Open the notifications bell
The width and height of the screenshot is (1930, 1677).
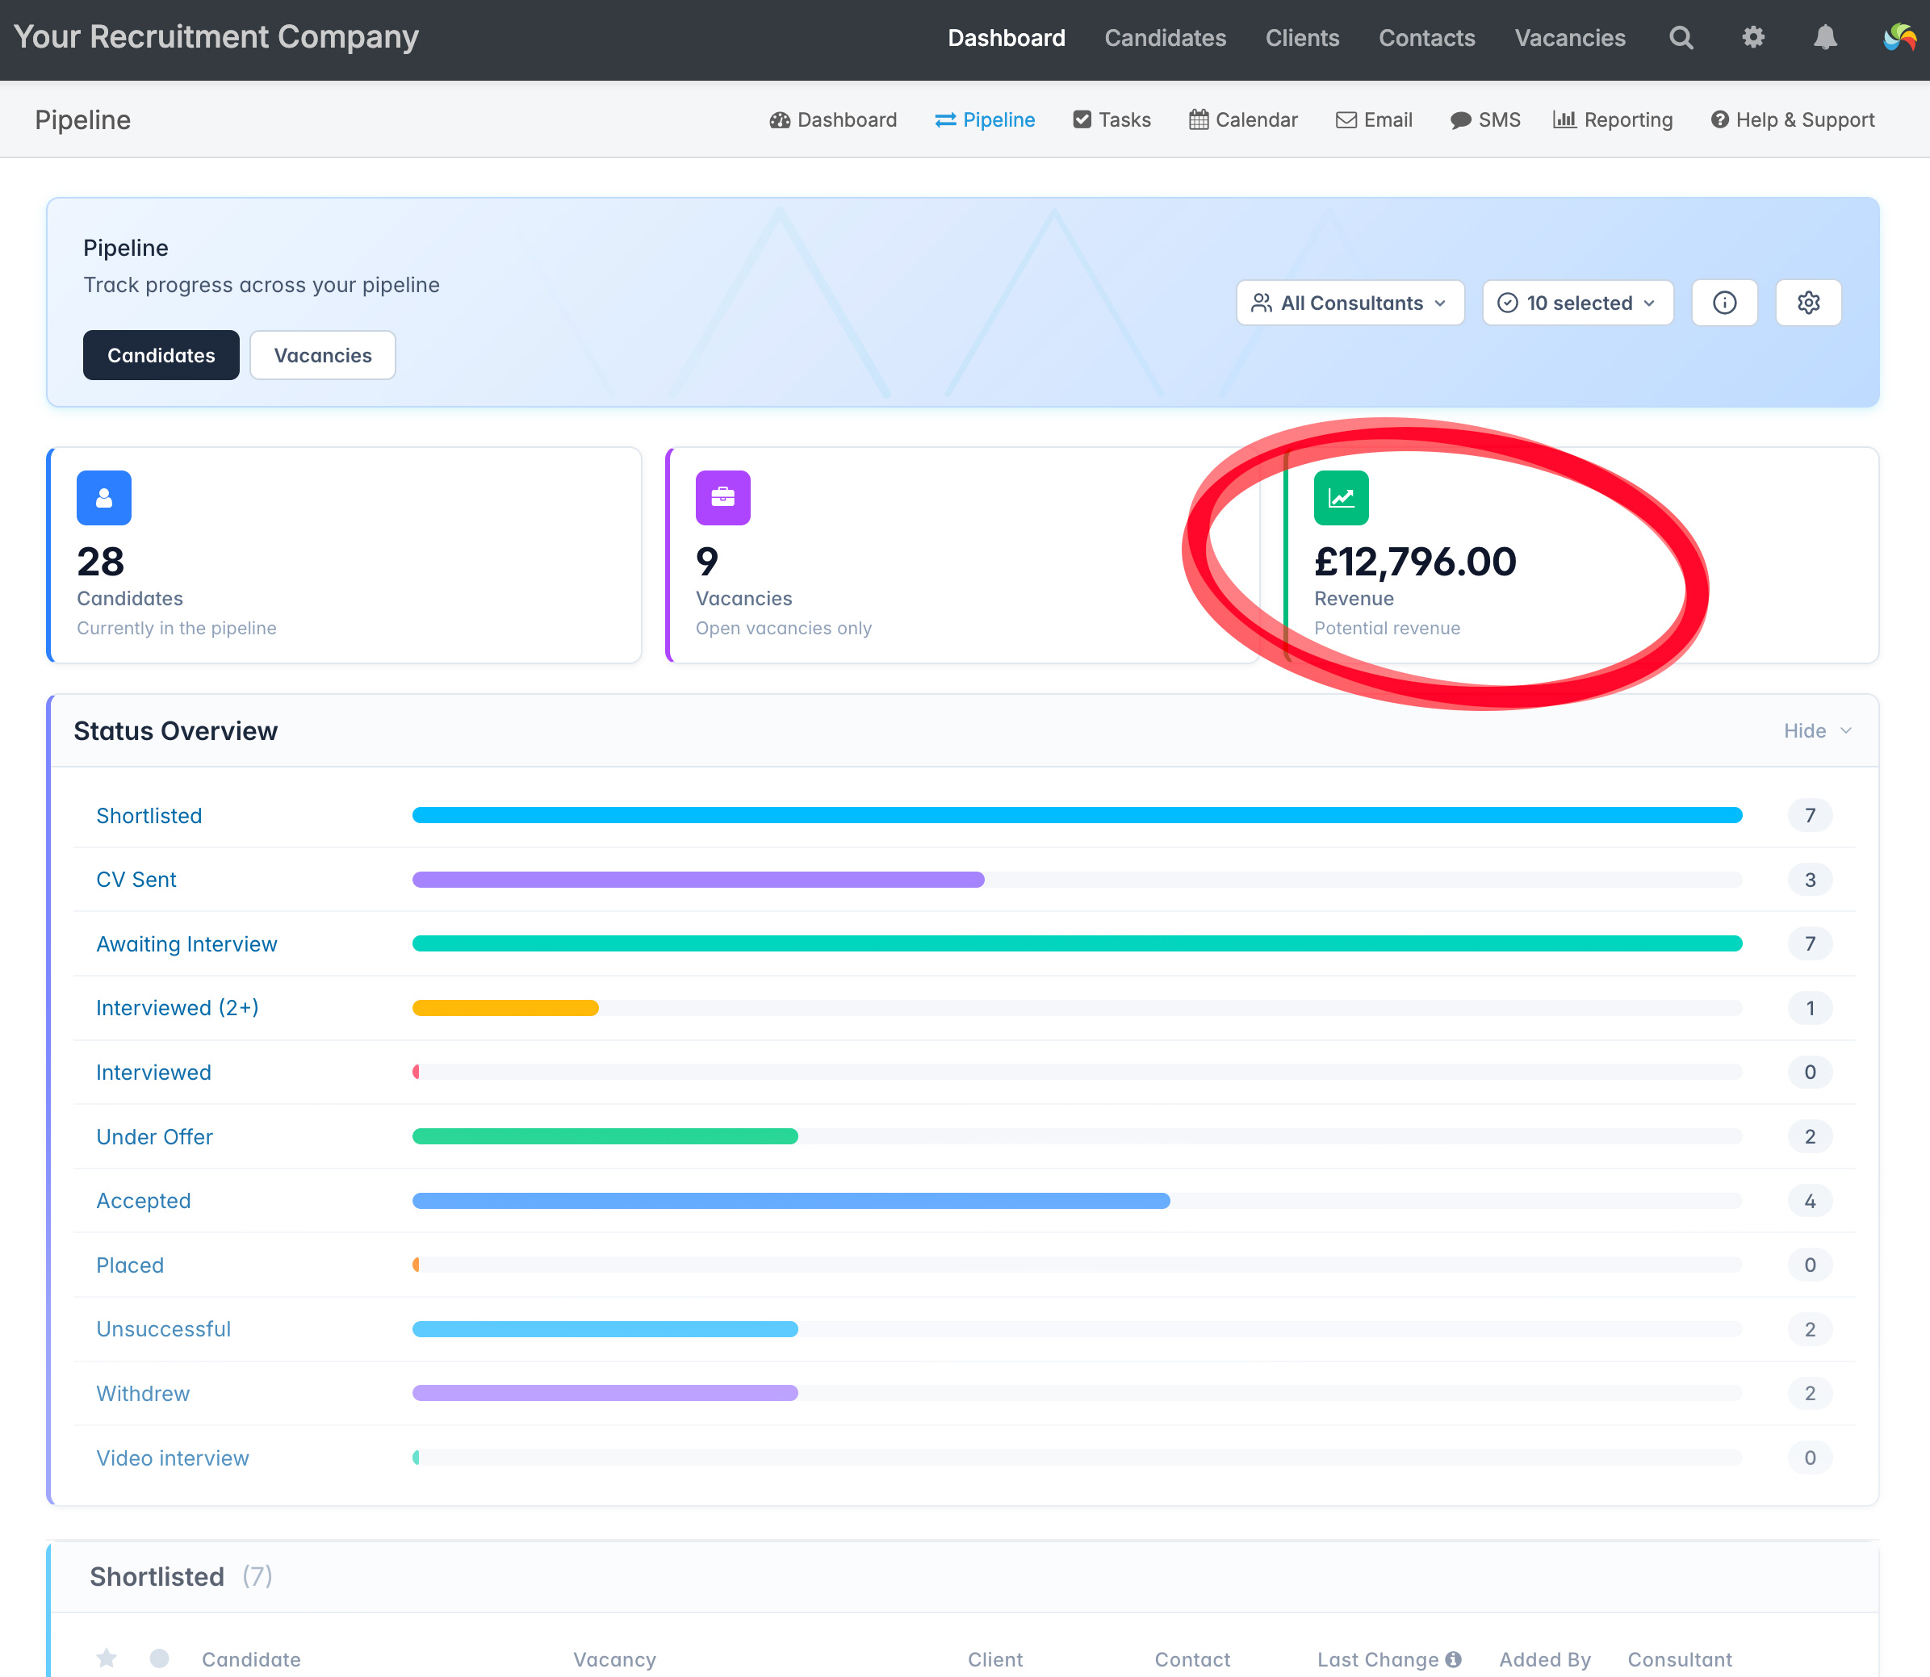(1825, 37)
